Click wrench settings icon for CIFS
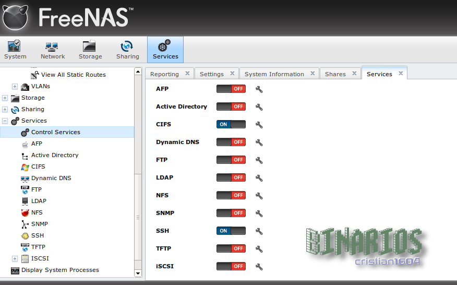Image resolution: width=457 pixels, height=285 pixels. (259, 125)
